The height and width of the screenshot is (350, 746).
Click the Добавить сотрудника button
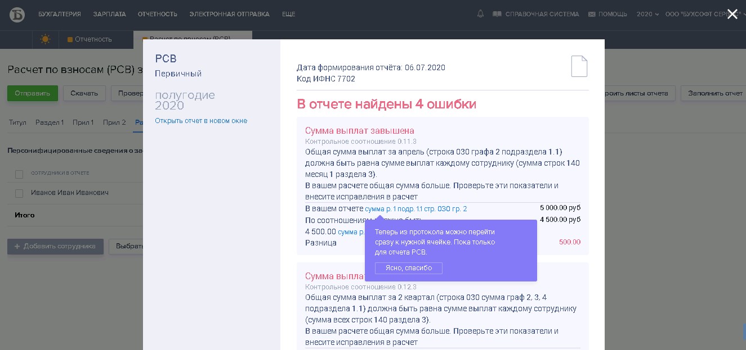55,246
